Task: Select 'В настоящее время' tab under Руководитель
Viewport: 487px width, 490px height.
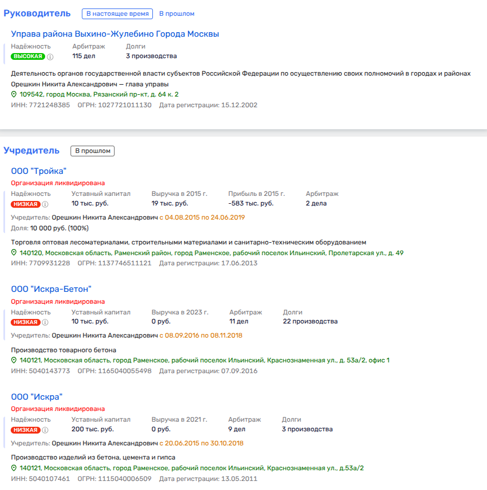Action: tap(117, 14)
